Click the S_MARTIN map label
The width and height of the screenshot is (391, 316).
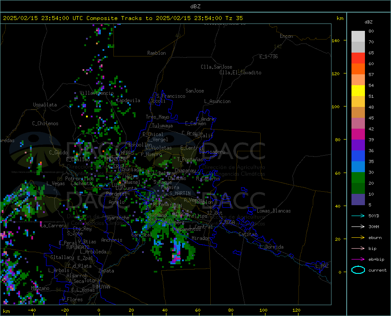[180, 193]
